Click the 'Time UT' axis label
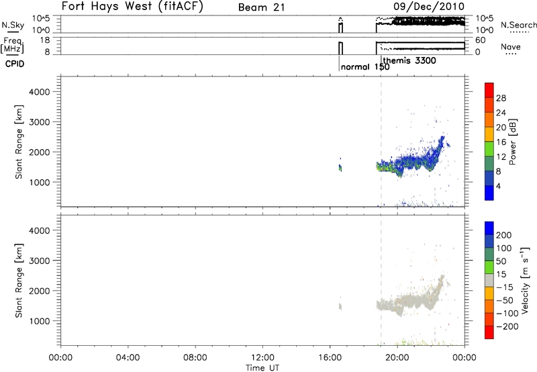 (x=262, y=368)
